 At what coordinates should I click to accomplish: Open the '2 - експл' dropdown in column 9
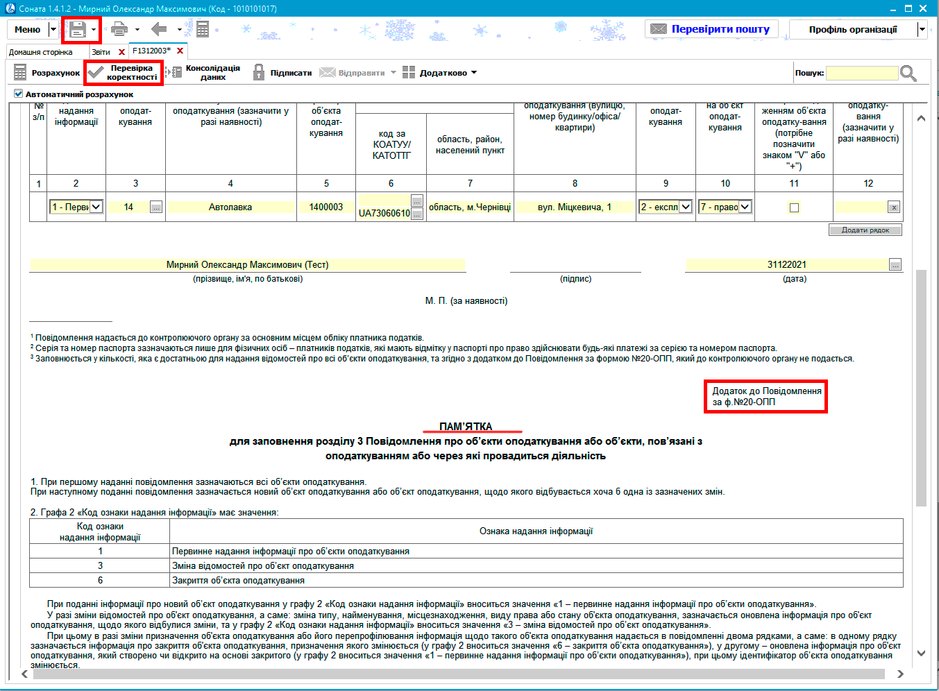click(686, 207)
